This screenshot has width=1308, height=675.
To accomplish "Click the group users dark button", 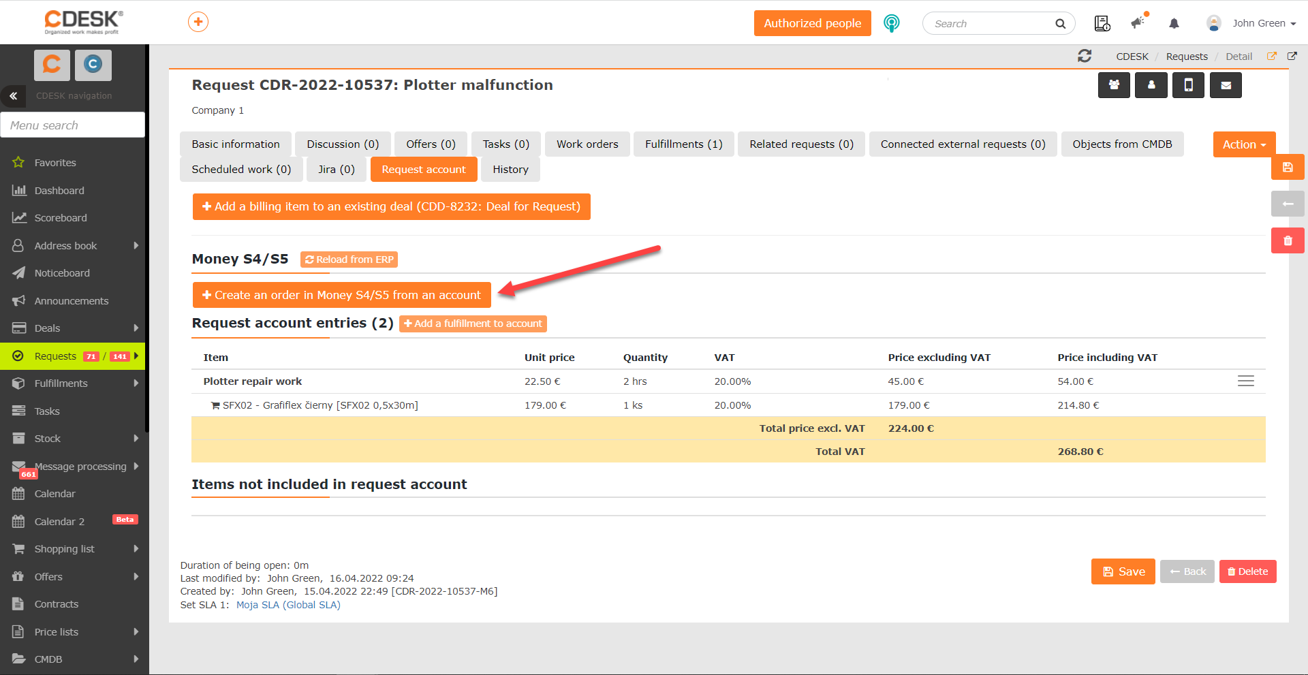I will [x=1114, y=85].
